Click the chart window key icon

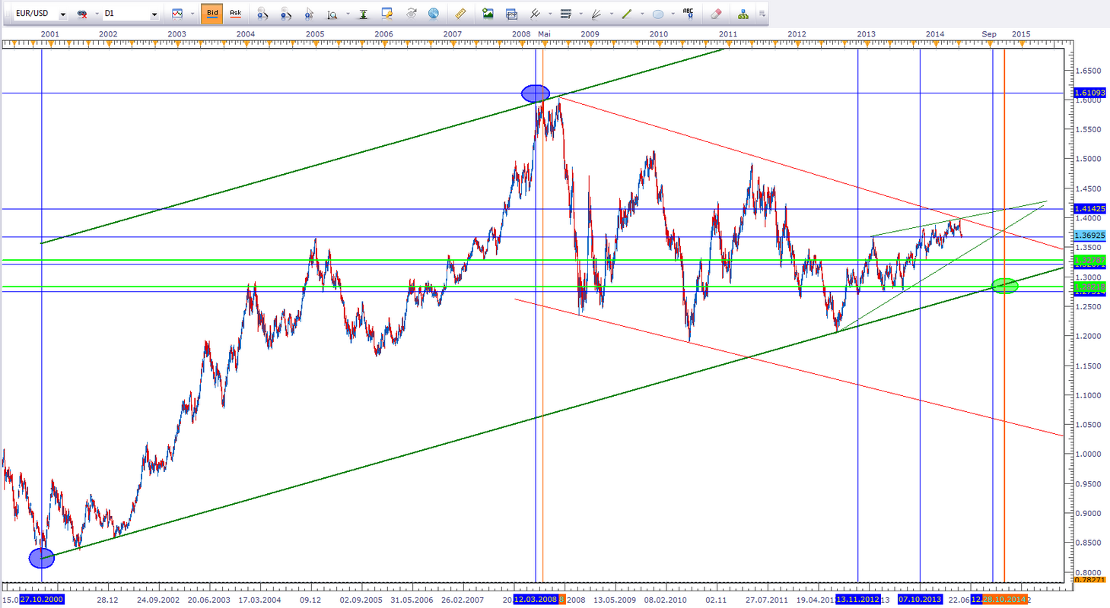click(387, 14)
